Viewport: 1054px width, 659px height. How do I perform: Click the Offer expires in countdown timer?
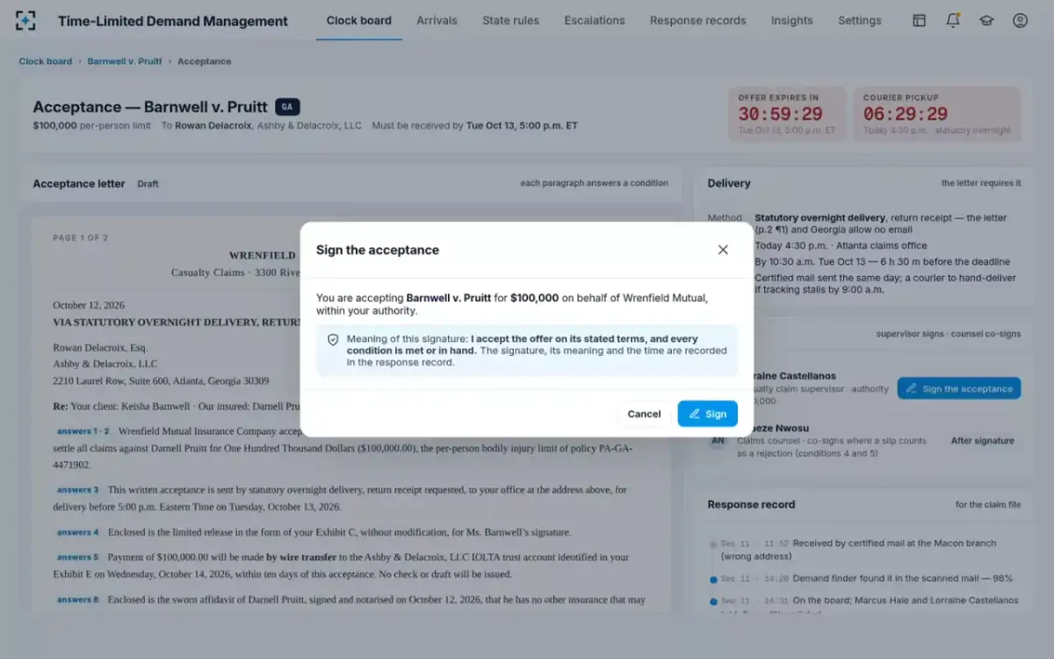point(787,114)
